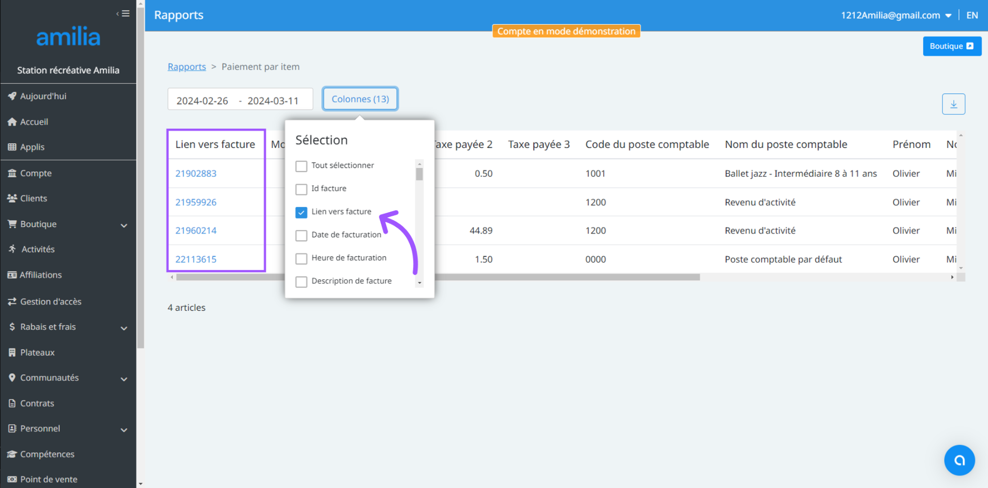Expand the Rabais et frais chevron

124,328
